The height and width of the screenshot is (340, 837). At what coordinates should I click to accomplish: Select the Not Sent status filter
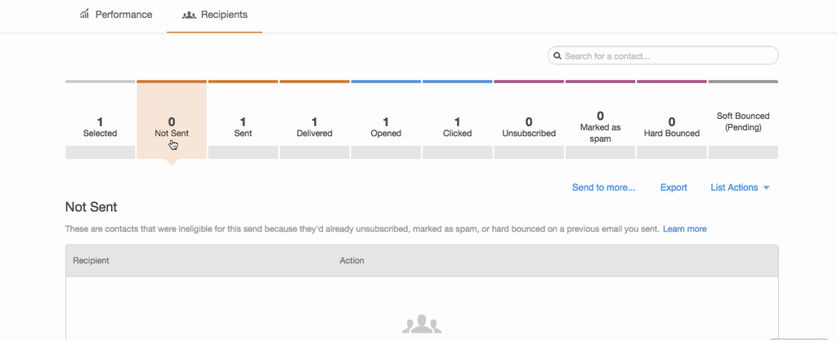point(172,127)
